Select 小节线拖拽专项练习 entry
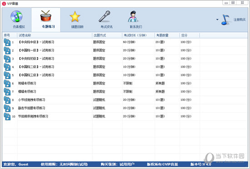This screenshot has width=250, height=169. point(31,100)
